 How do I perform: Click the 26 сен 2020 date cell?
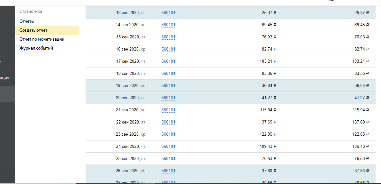(x=130, y=171)
